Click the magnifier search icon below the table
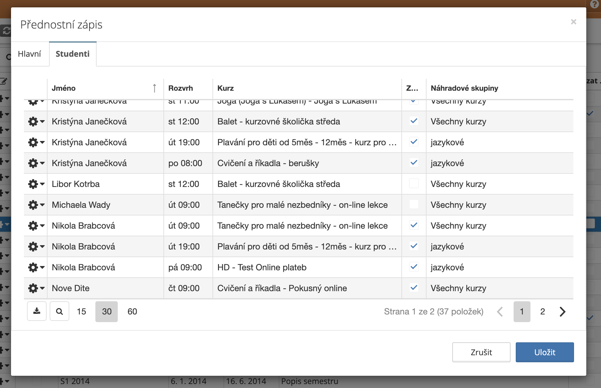Screen dimensions: 601x388 pyautogui.click(x=59, y=311)
